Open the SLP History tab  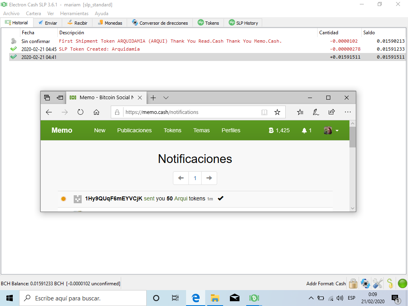point(243,23)
